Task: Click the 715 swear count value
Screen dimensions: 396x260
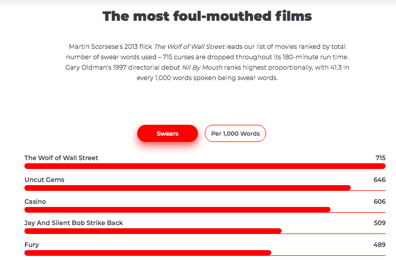Action: (x=380, y=158)
